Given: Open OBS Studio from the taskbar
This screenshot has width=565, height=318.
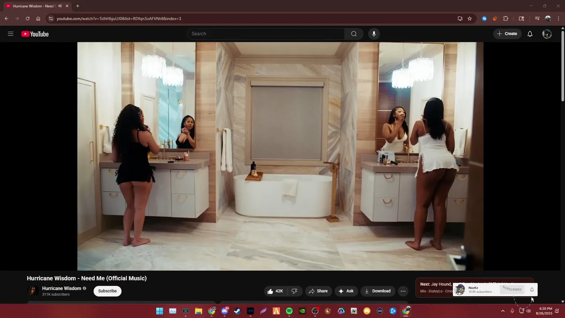Looking at the screenshot, I should (315, 311).
